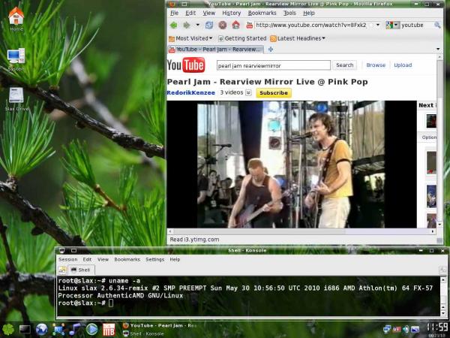The width and height of the screenshot is (450, 338).
Task: Click the URL address field
Action: tap(310, 25)
